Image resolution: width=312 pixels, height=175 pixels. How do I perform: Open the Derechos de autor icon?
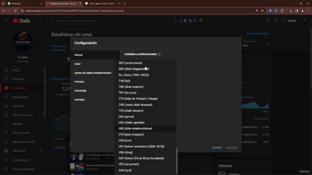click(x=6, y=115)
